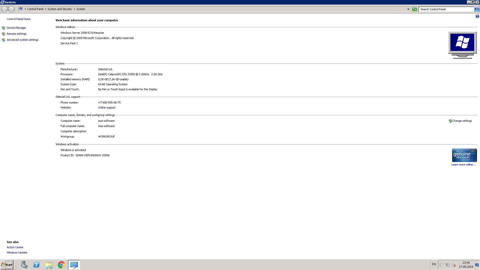Click the search magnifier icon
Viewport: 480px width, 270px height.
[477, 9]
